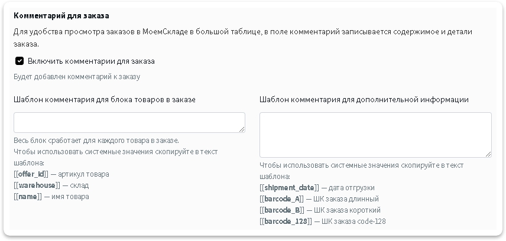Viewport: 506px width, 241px height.
Task: Grab the resize handle of additional info textarea
Action: point(488,154)
